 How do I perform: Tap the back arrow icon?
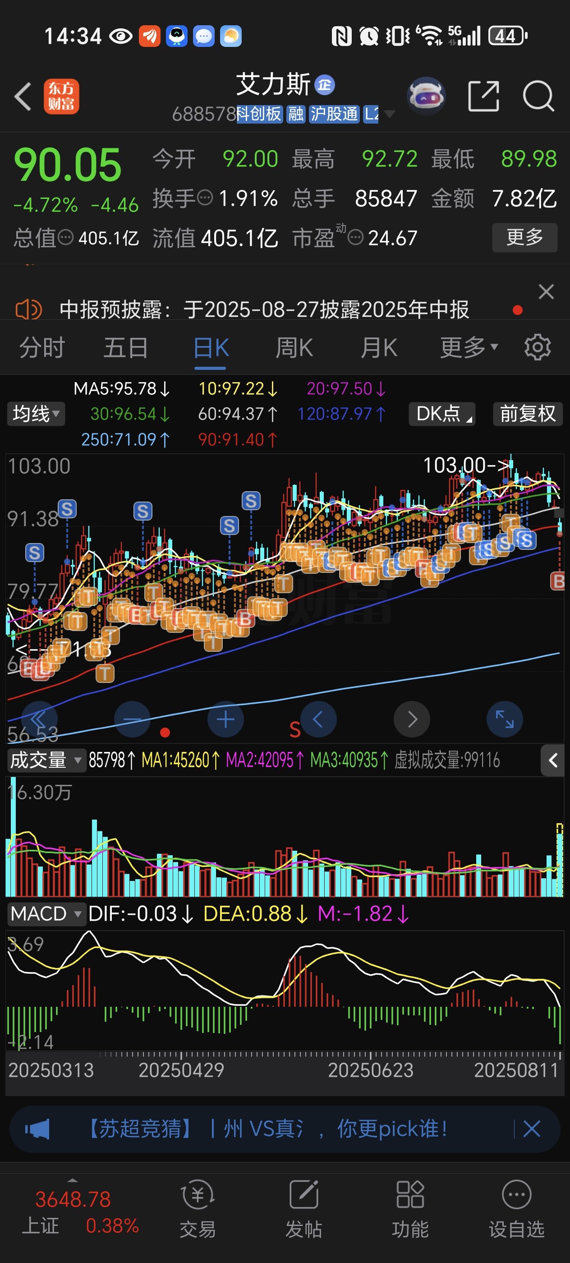click(x=23, y=96)
